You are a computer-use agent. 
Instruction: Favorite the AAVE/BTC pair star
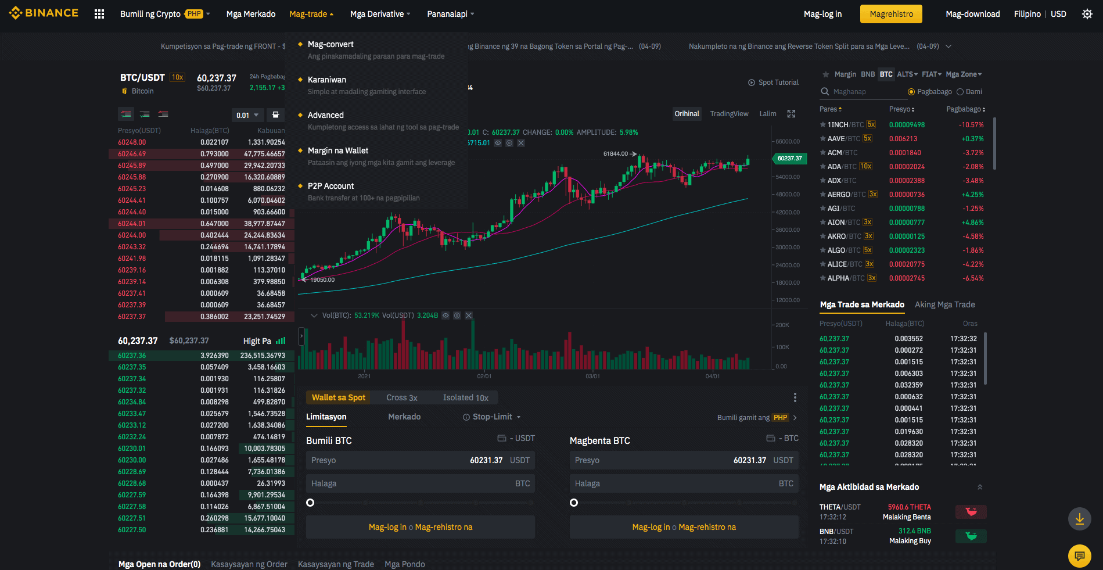(822, 139)
